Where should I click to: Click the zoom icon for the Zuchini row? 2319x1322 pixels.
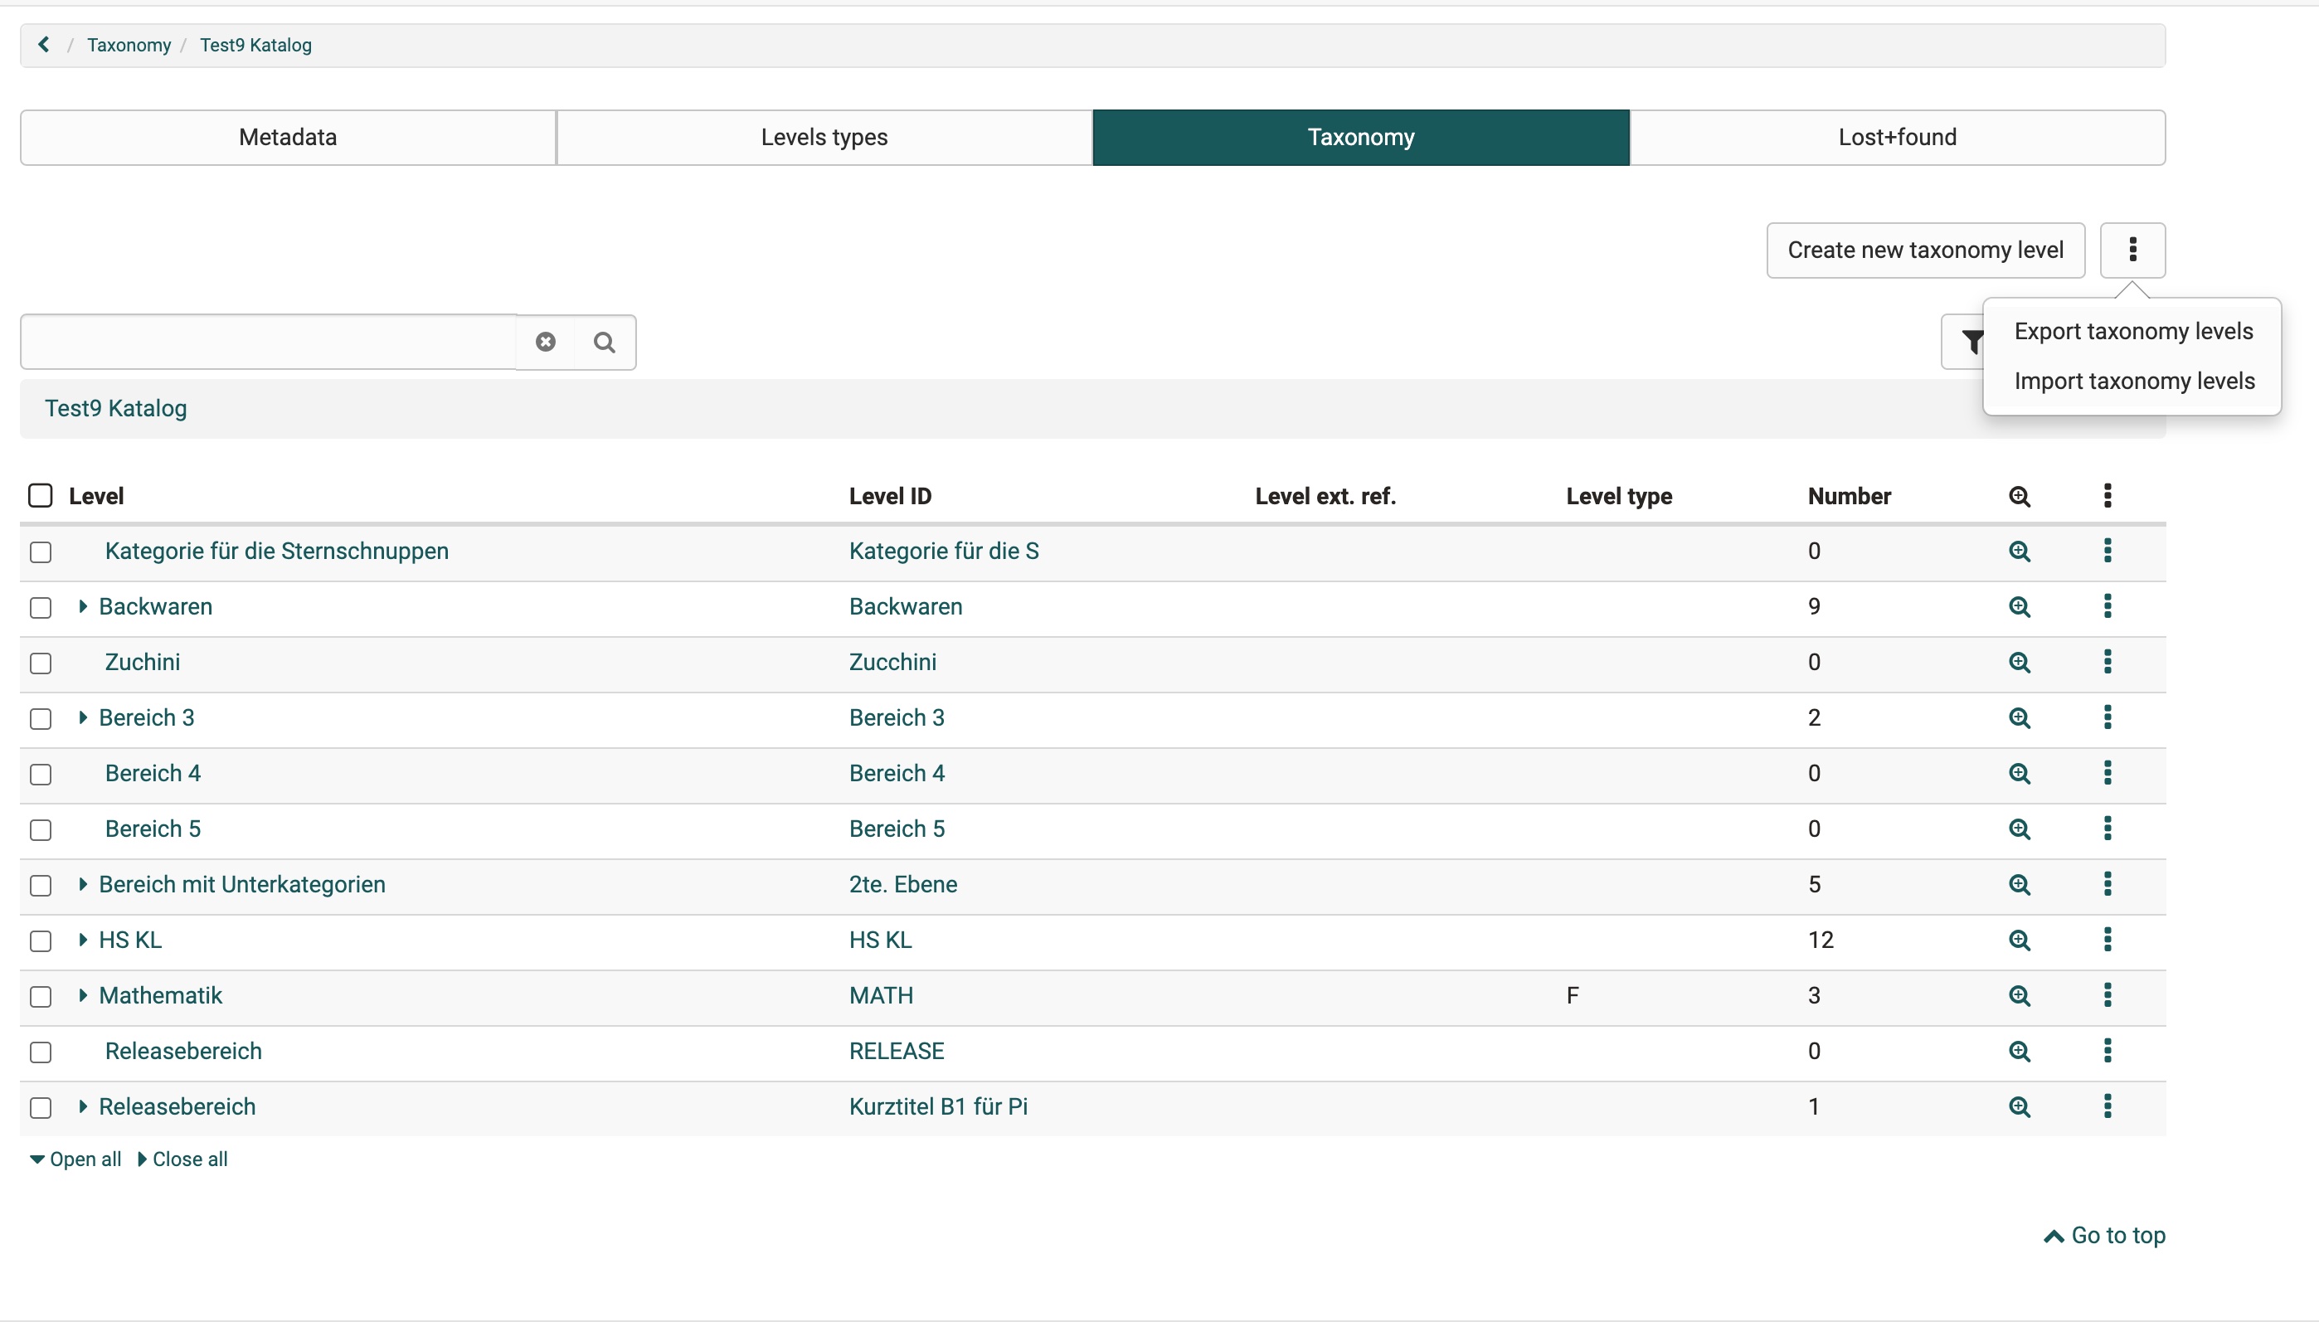click(x=2020, y=662)
